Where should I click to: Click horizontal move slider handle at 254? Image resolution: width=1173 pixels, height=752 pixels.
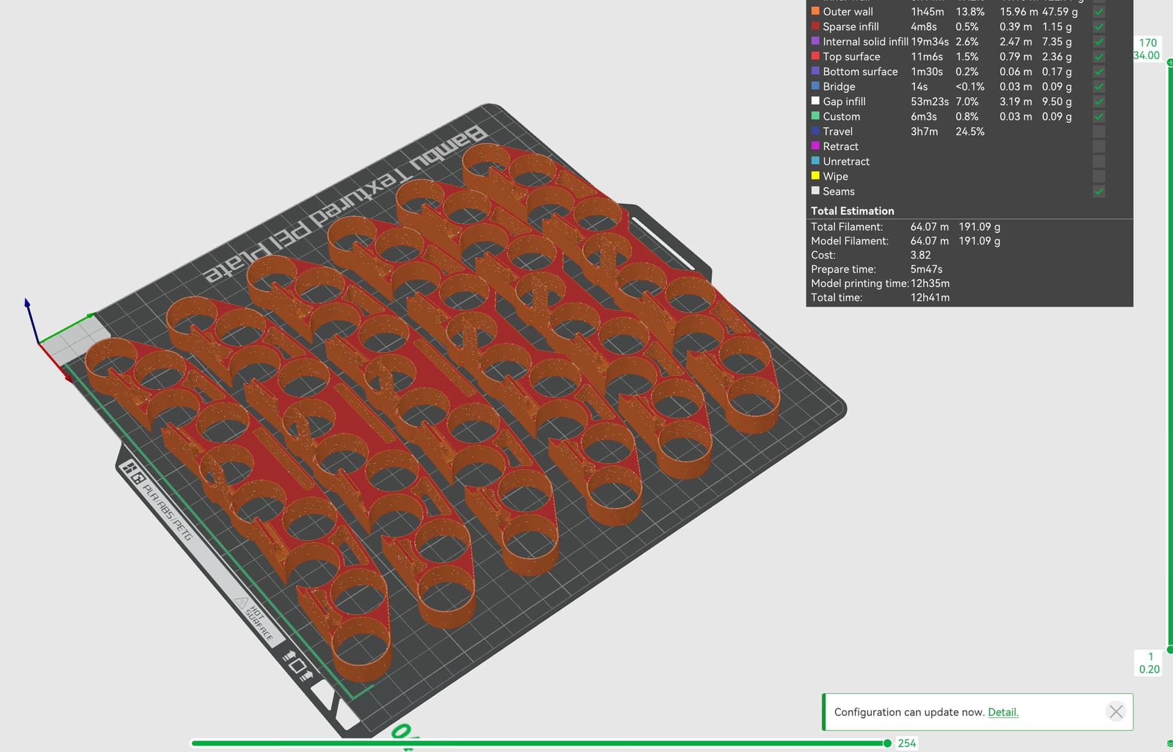point(887,743)
